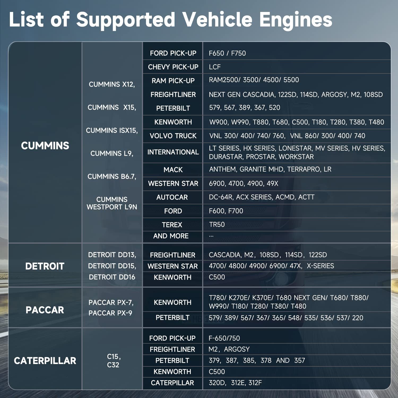Select the TEREX make label

click(172, 225)
